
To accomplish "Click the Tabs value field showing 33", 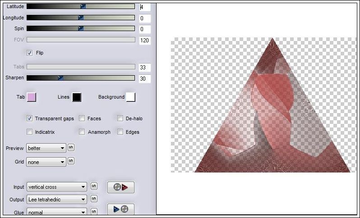I will [x=145, y=68].
